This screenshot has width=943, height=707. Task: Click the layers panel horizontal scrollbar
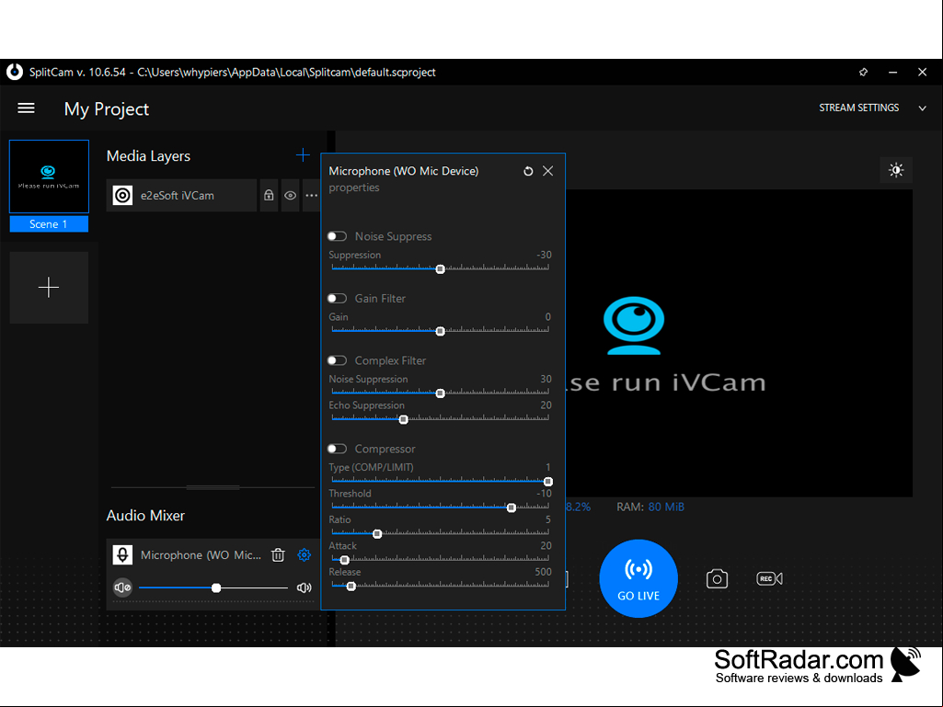213,487
